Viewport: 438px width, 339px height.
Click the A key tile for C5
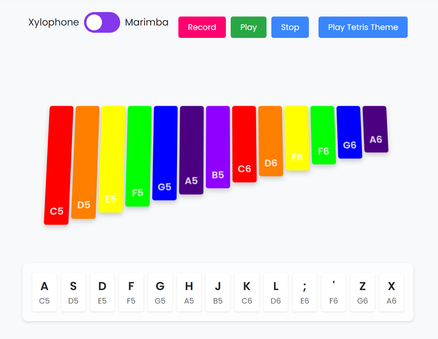[x=44, y=292]
